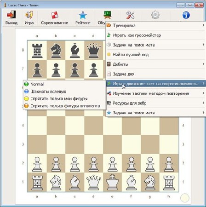Image resolution: width=206 pixels, height=207 pixels.
Task: Open Задача дня entry
Action: (156, 74)
